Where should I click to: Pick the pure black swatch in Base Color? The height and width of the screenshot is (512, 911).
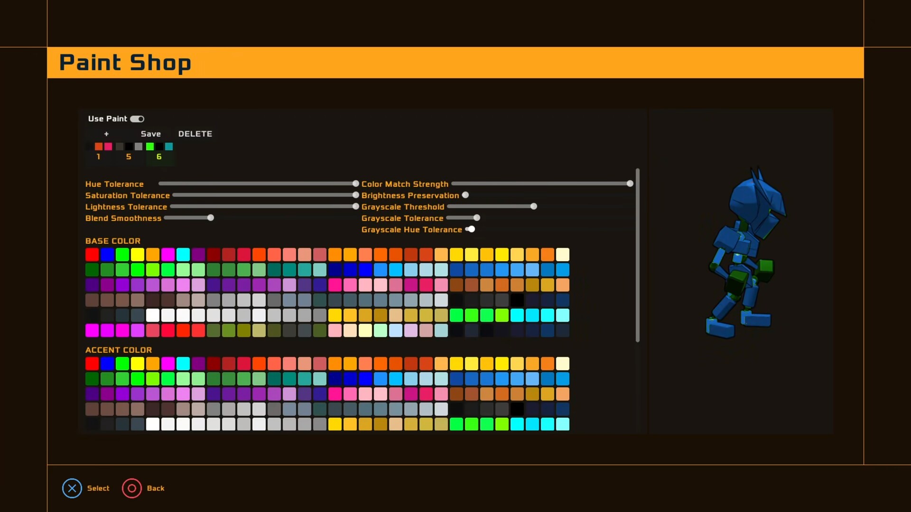click(x=517, y=300)
